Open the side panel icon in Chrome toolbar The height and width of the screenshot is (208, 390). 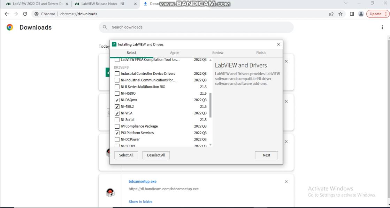(x=351, y=14)
